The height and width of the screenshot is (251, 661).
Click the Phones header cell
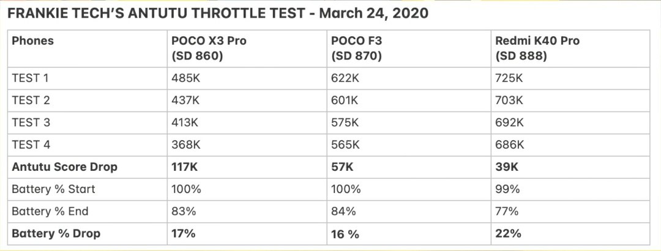click(x=88, y=48)
